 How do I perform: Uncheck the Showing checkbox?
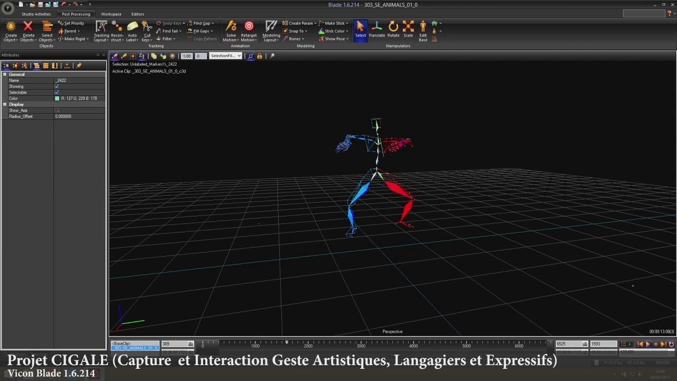pos(57,86)
